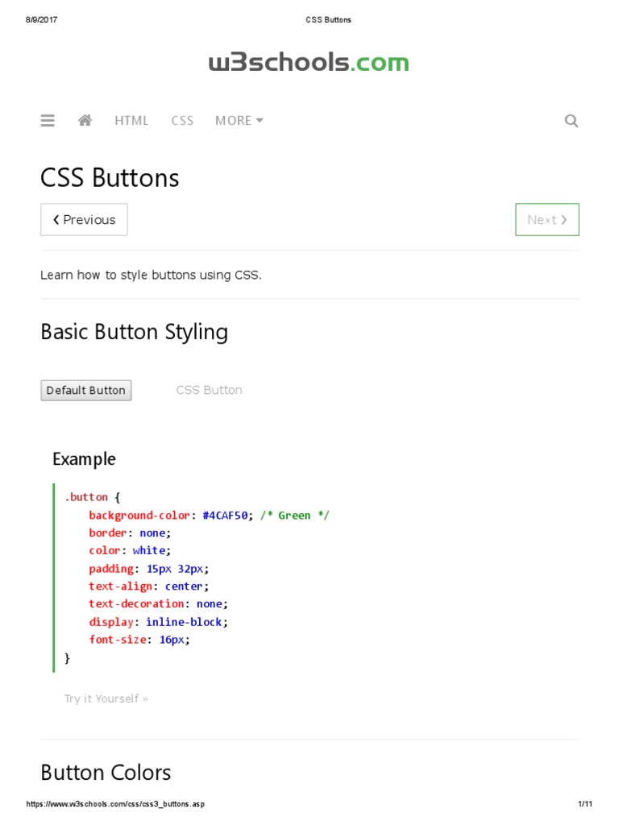Viewport: 619px width, 825px height.
Task: Click the css3_buttons.asp URL in footer
Action: coord(115,804)
